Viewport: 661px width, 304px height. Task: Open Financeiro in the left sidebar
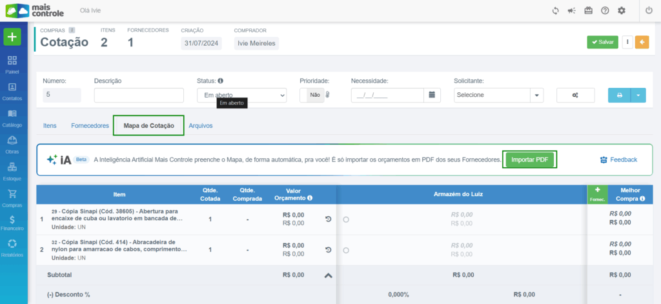(x=13, y=223)
